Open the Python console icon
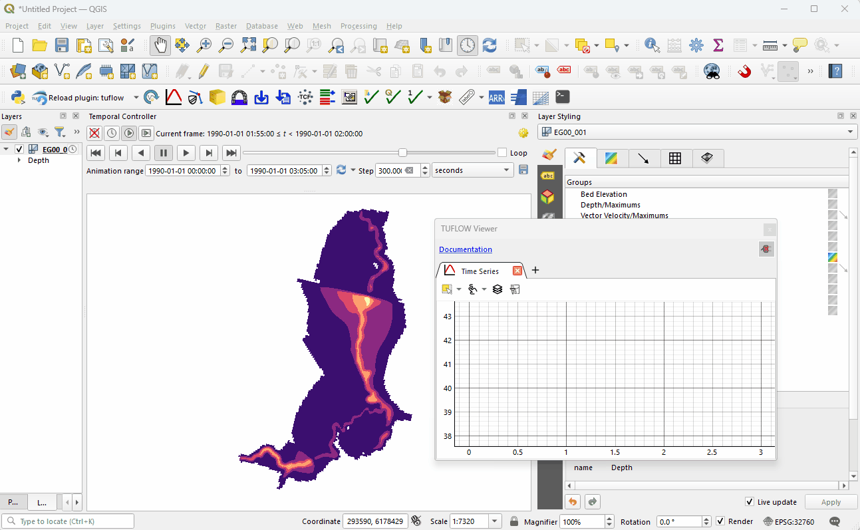Image resolution: width=860 pixels, height=530 pixels. click(x=18, y=98)
